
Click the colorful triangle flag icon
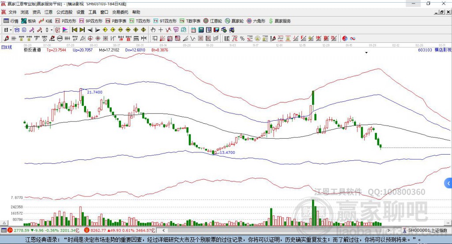click(x=65, y=30)
